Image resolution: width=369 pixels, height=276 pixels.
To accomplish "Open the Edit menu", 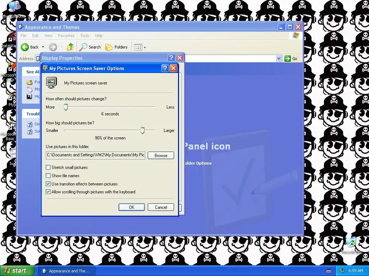I will click(x=35, y=36).
